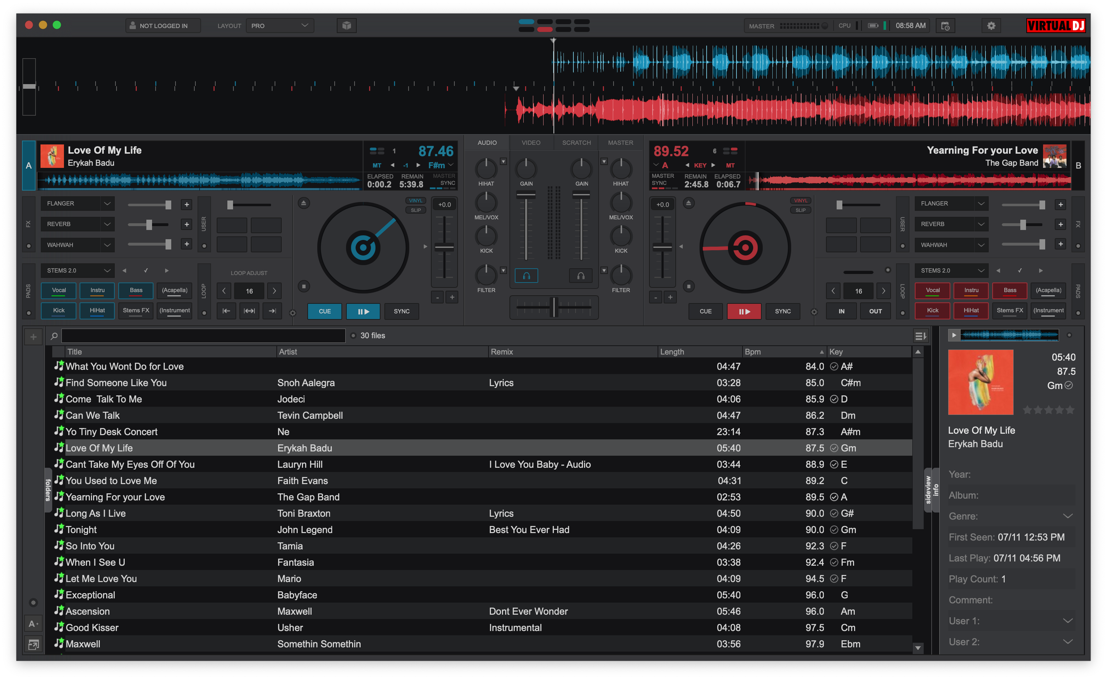
Task: Click deck B SYNC button
Action: (x=782, y=311)
